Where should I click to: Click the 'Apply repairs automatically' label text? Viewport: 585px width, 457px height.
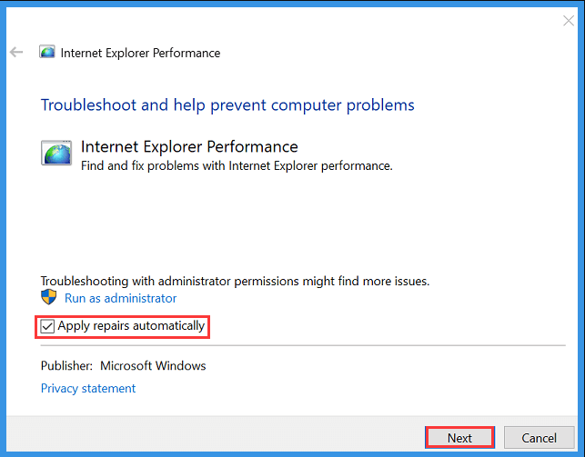click(x=131, y=326)
